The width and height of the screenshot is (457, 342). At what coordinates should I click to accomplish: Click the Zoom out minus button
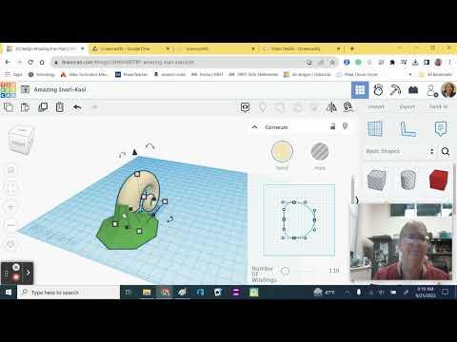10,225
